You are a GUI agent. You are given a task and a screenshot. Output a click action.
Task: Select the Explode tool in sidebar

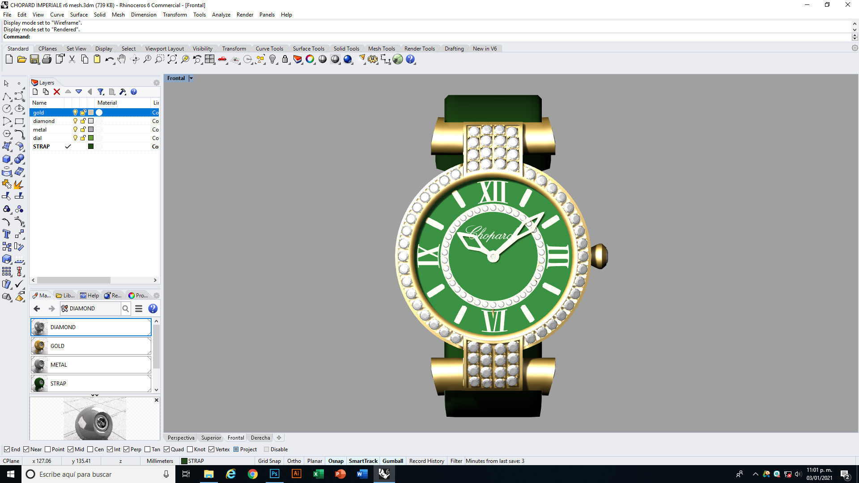pos(19,184)
